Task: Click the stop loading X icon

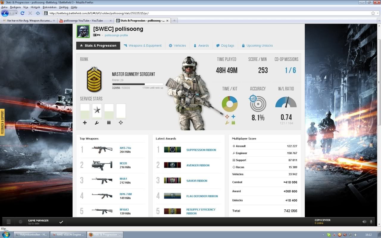Action: 30,13
